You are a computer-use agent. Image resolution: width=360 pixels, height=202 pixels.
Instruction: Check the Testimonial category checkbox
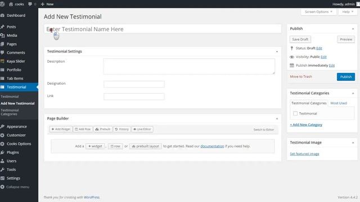click(x=295, y=113)
